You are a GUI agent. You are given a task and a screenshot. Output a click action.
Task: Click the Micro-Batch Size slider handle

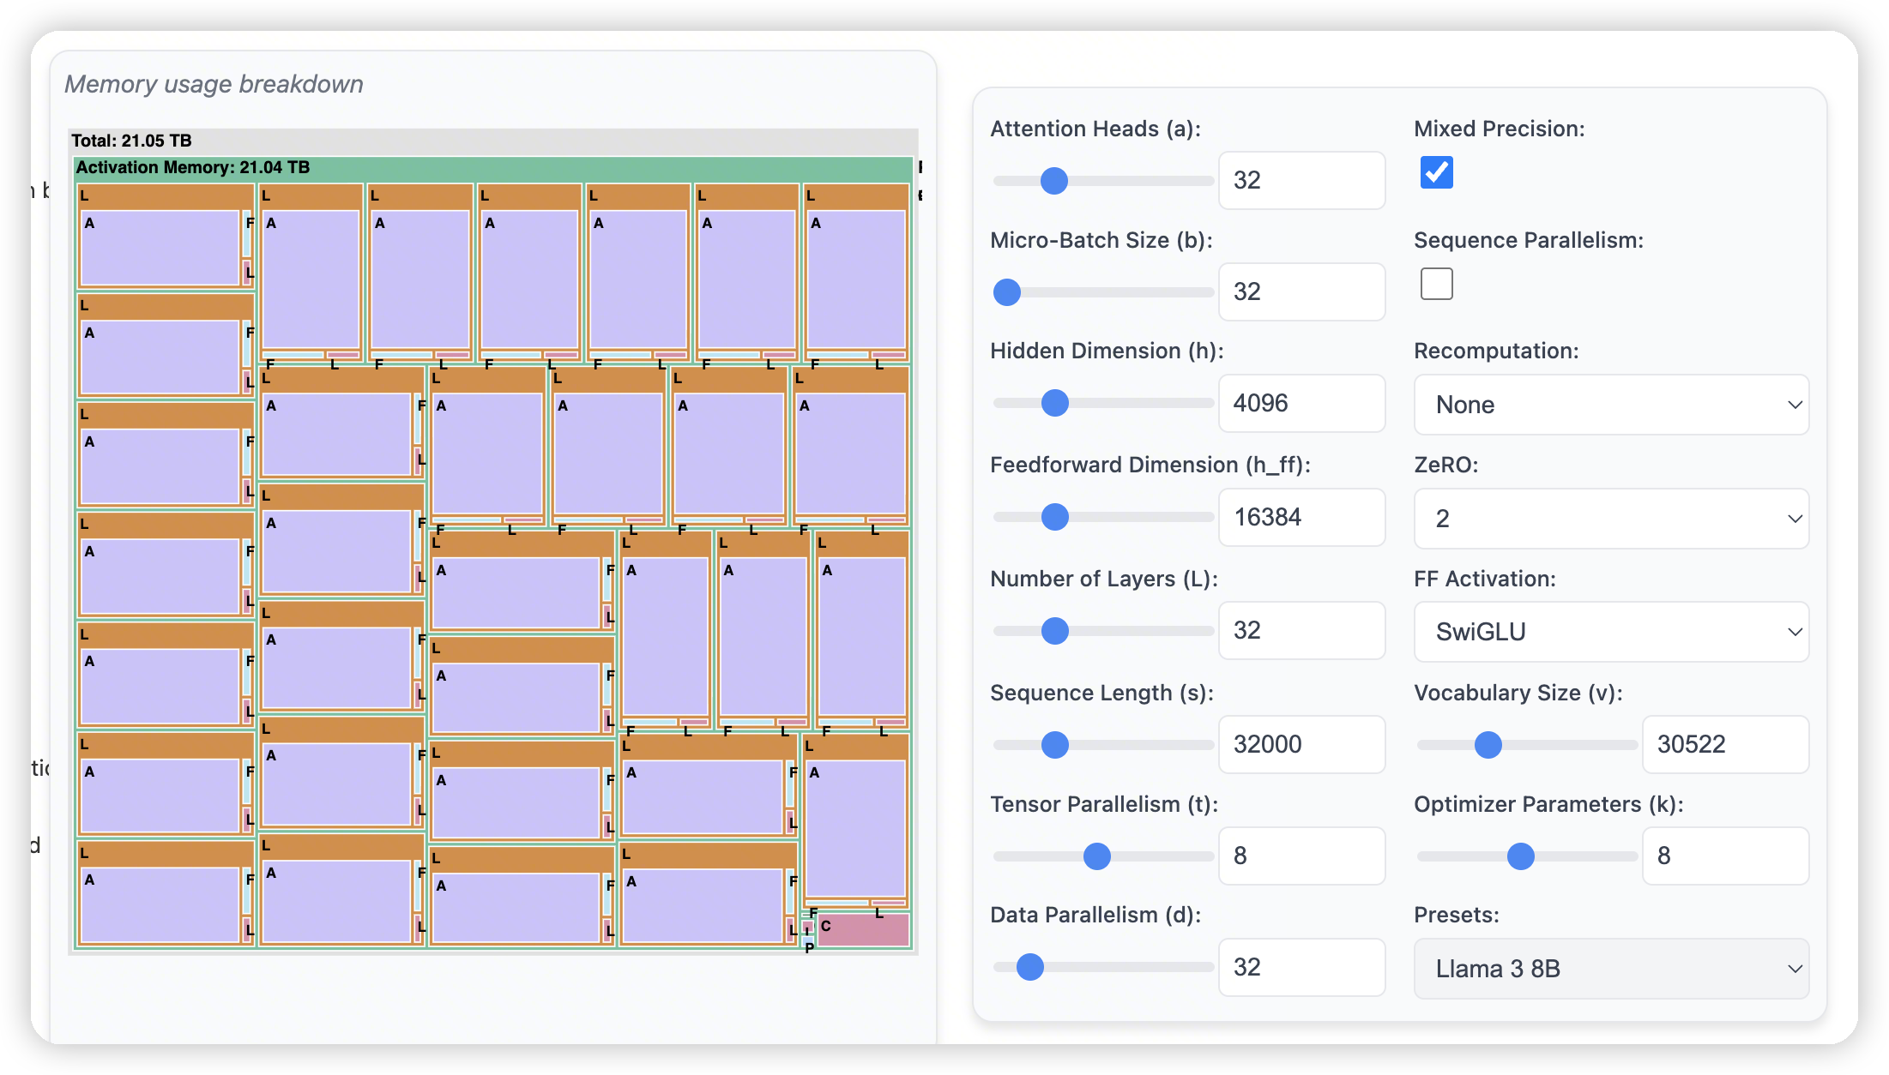coord(1007,292)
